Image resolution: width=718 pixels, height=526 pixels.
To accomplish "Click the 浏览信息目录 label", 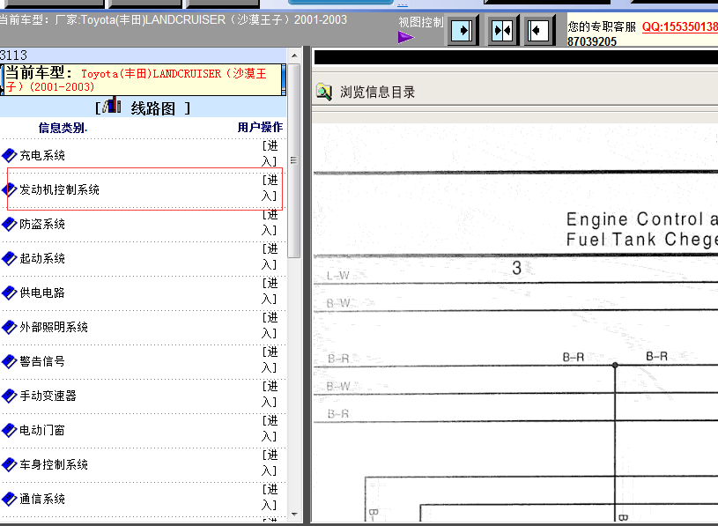I will 377,92.
